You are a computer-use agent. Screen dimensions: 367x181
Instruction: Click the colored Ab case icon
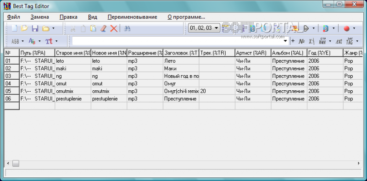click(x=32, y=41)
